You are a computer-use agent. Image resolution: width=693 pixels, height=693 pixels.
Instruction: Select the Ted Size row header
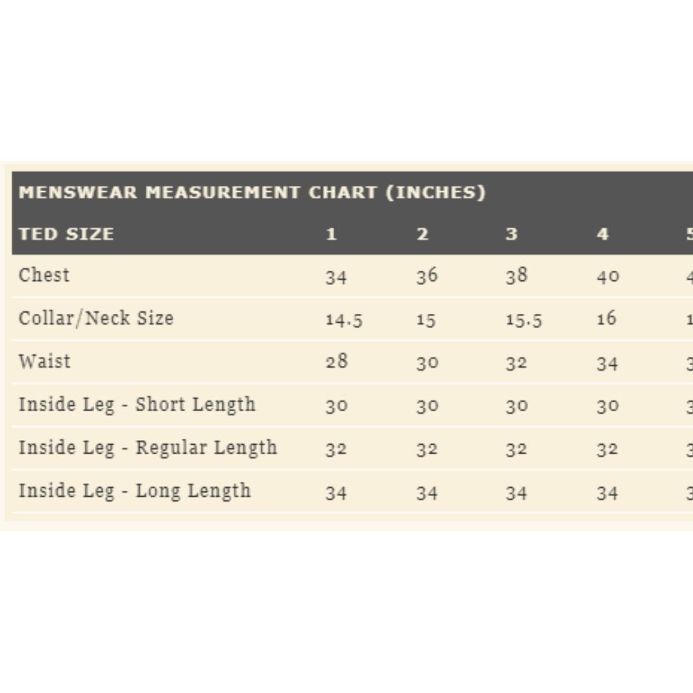pyautogui.click(x=66, y=234)
